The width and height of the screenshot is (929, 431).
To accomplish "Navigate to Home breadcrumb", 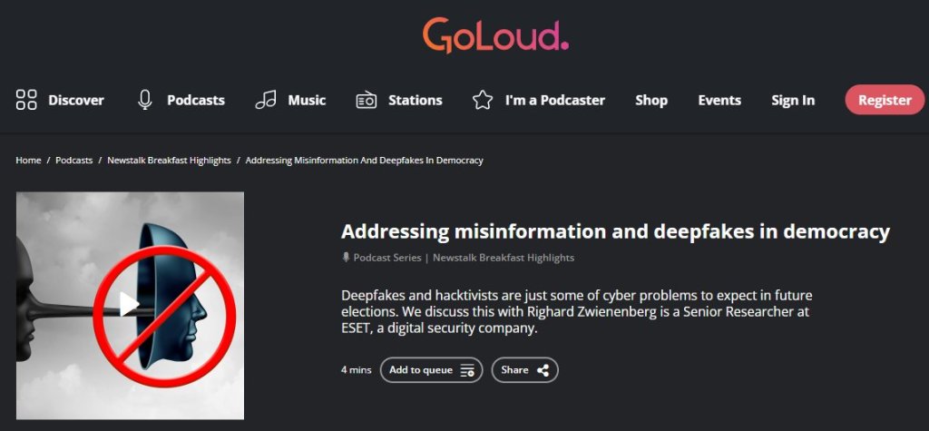I will coord(28,161).
